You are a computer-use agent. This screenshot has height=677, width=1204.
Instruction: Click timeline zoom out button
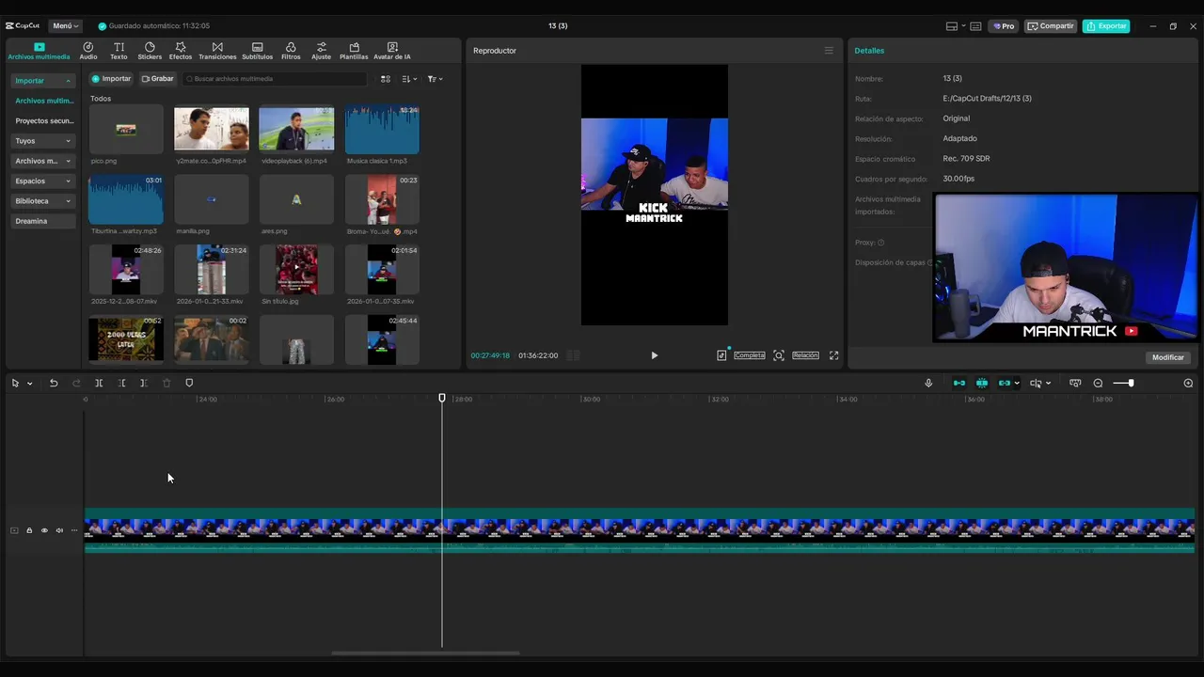tap(1098, 383)
